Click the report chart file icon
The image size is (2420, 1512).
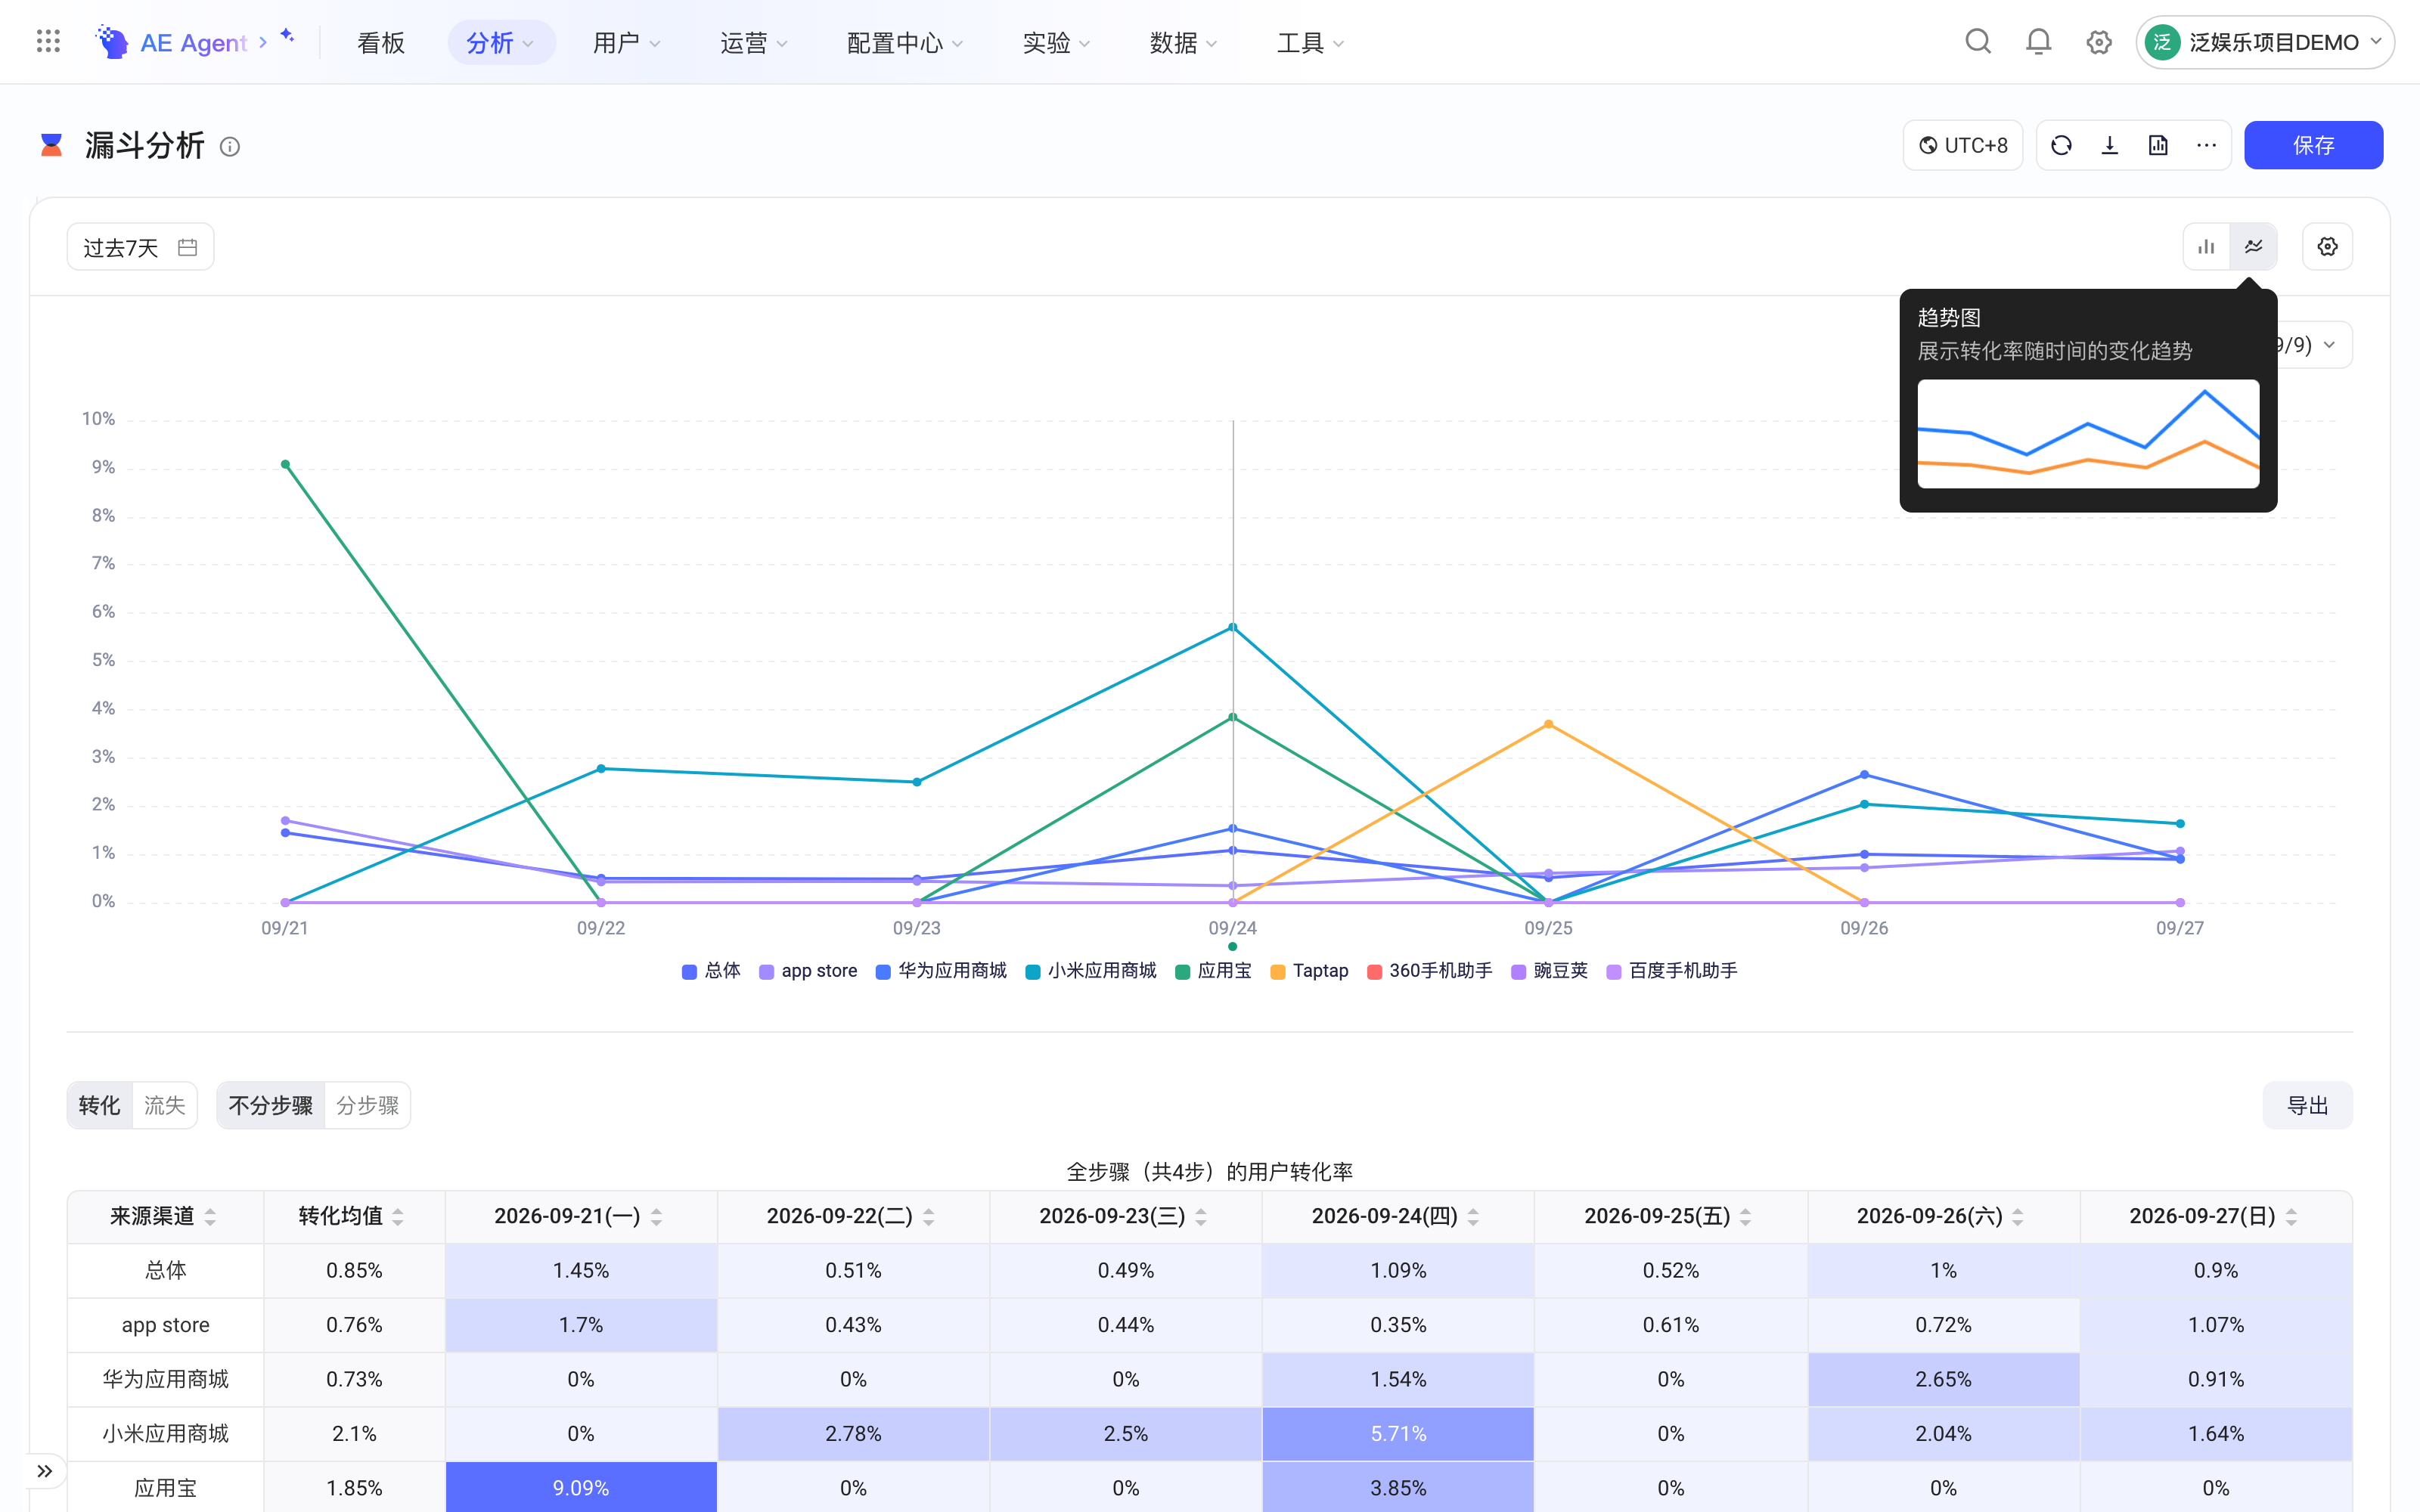[x=2158, y=145]
